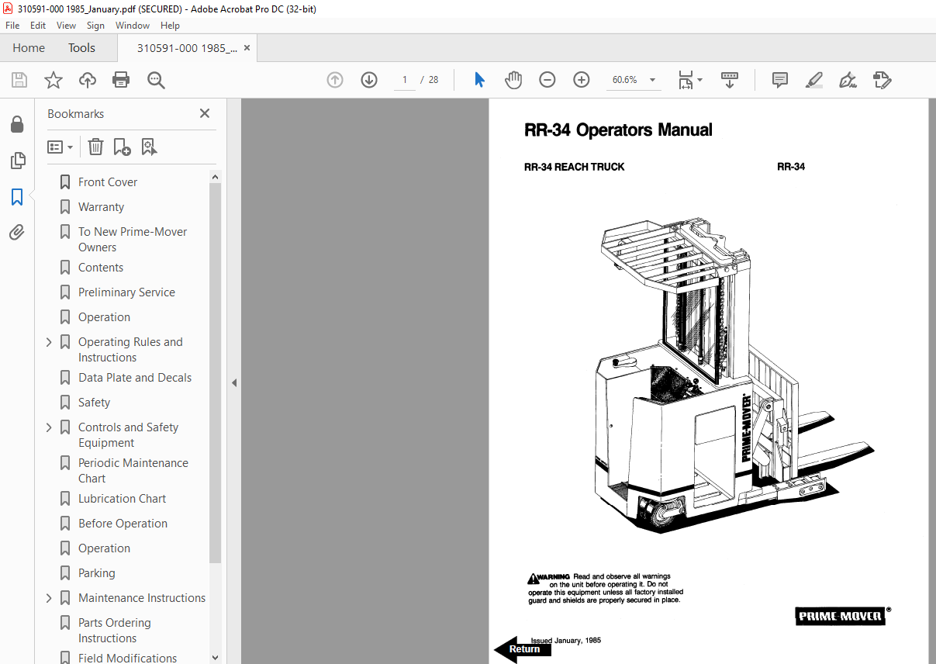The height and width of the screenshot is (664, 936).
Task: Click the upload to cloud icon
Action: [x=88, y=80]
